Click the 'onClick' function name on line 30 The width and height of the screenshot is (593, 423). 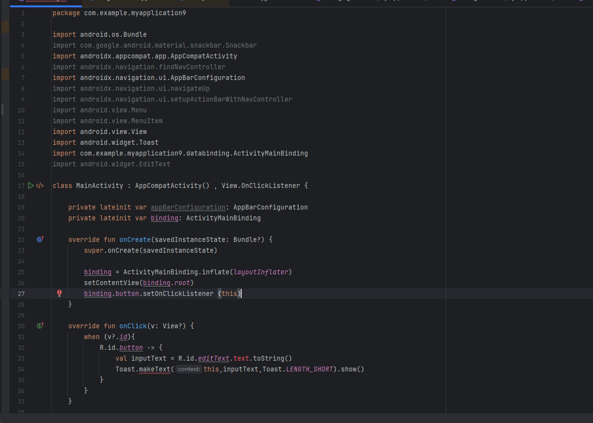(133, 326)
